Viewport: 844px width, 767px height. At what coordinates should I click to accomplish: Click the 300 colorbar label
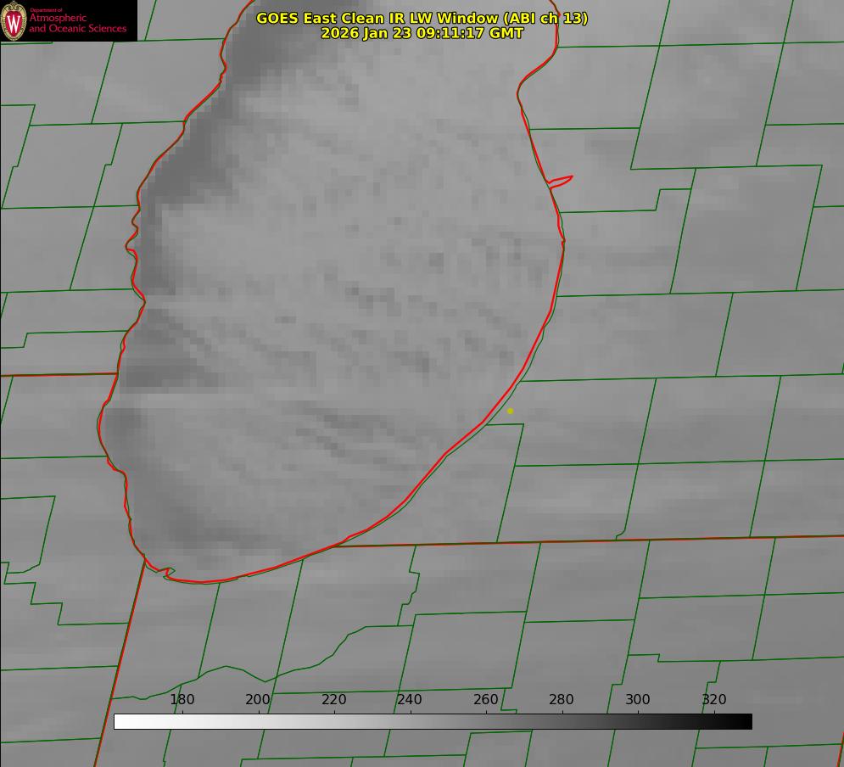638,699
